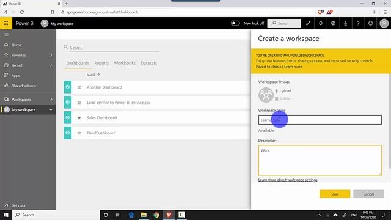391x220 pixels.
Task: Click the Create a workspace panel scrollbar
Action: click(x=390, y=121)
